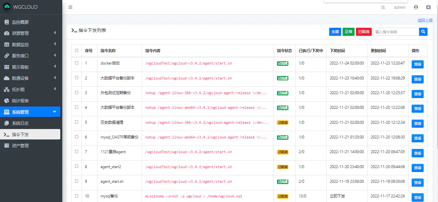
Task: Click 查看 button for mysql备份 row
Action: [x=417, y=197]
